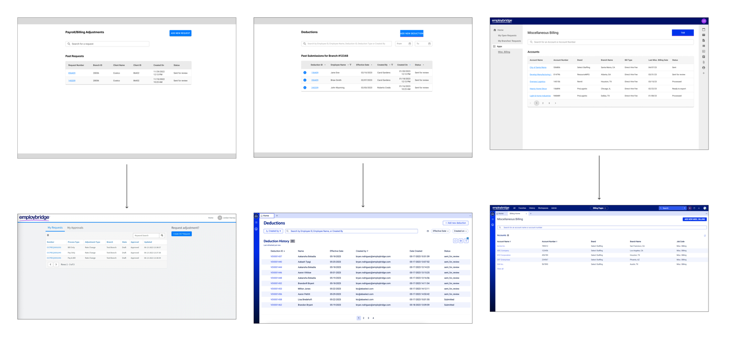Viewport: 729px width, 341px height.
Task: Switch to the My Approvals tab
Action: (x=75, y=228)
